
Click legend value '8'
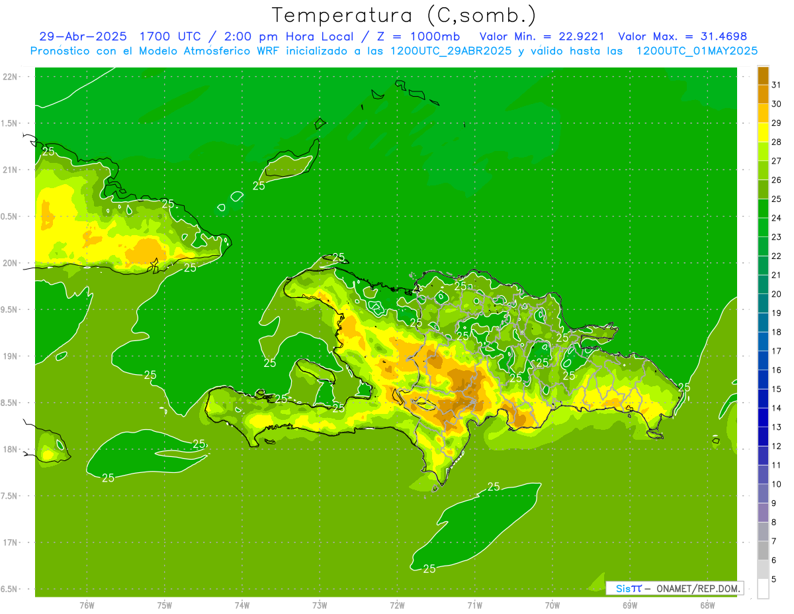(x=773, y=522)
